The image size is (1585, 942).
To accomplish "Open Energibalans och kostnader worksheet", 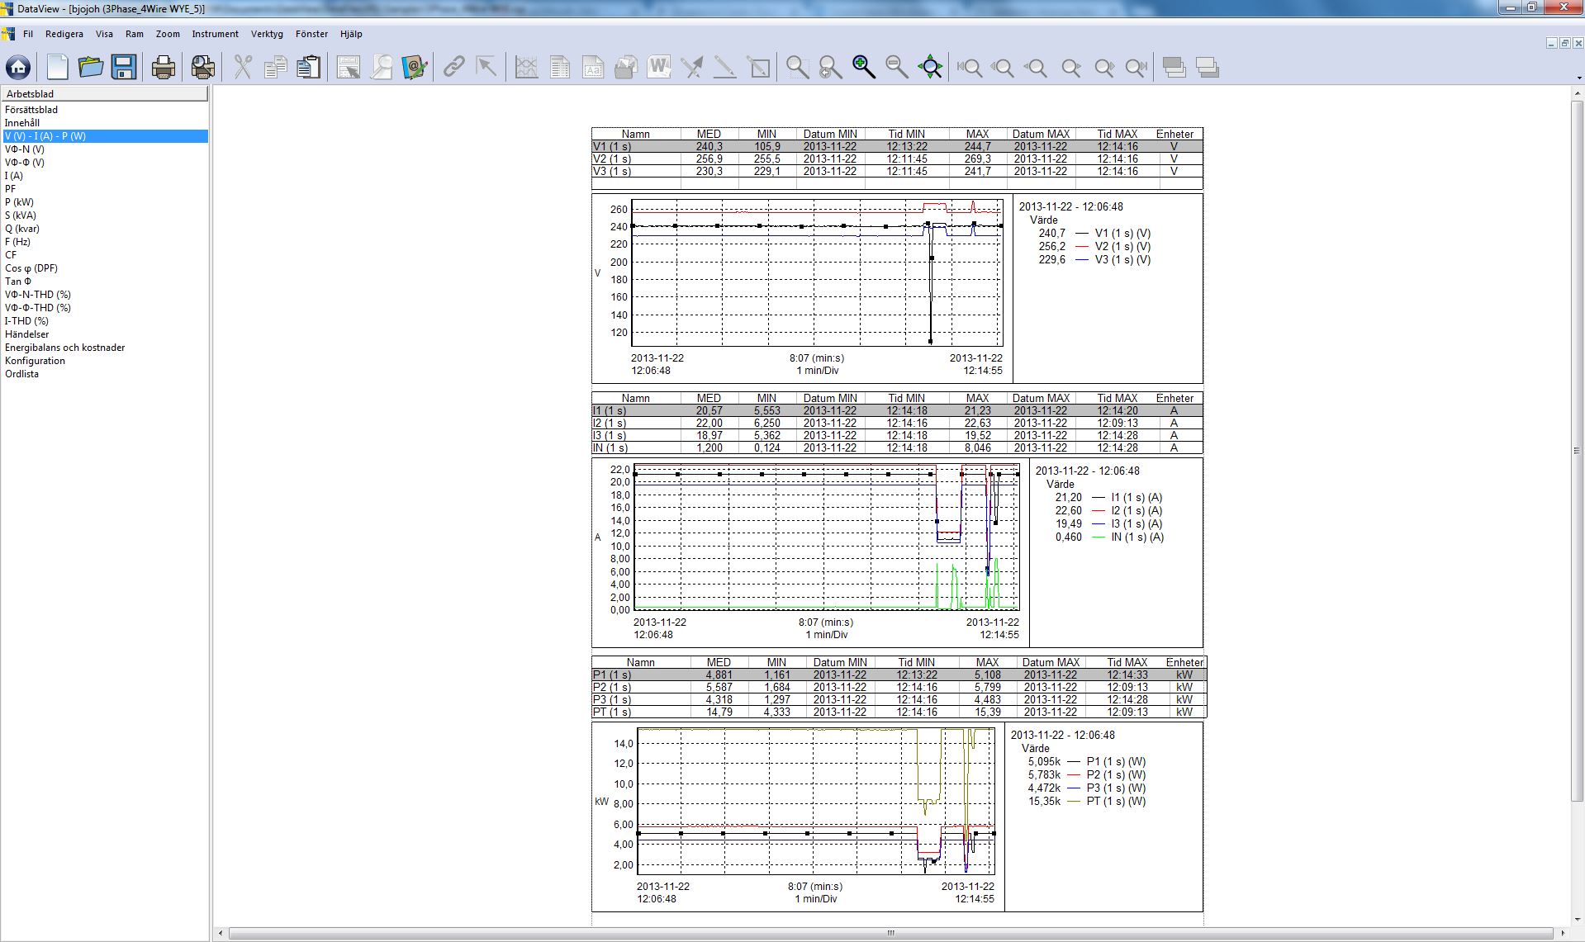I will [x=64, y=348].
